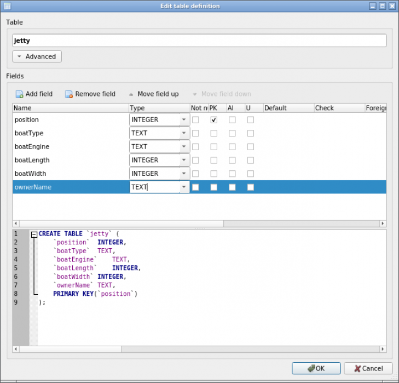Maximize the Edit table definition window
This screenshot has width=399, height=383.
pos(383,6)
